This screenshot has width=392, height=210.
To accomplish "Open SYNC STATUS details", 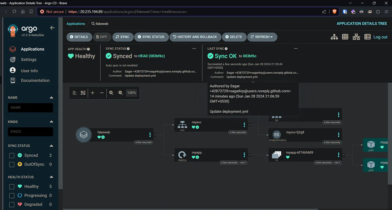I will coord(151,37).
